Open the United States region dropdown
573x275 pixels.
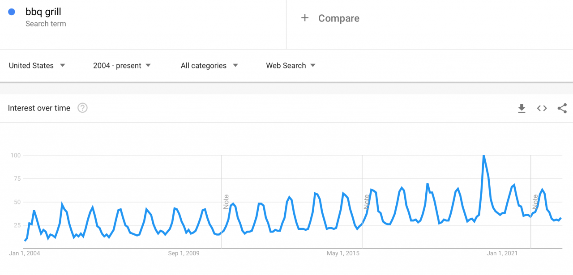37,65
